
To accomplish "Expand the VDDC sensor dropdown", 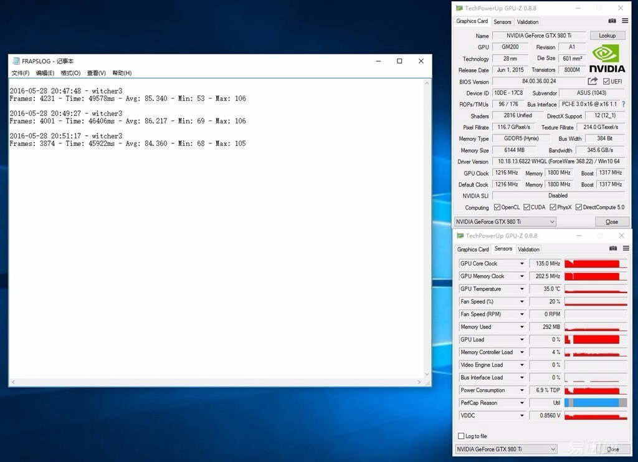I will (x=521, y=416).
